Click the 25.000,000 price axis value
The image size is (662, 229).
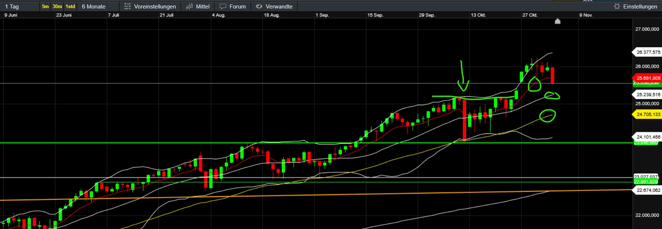tap(647, 104)
